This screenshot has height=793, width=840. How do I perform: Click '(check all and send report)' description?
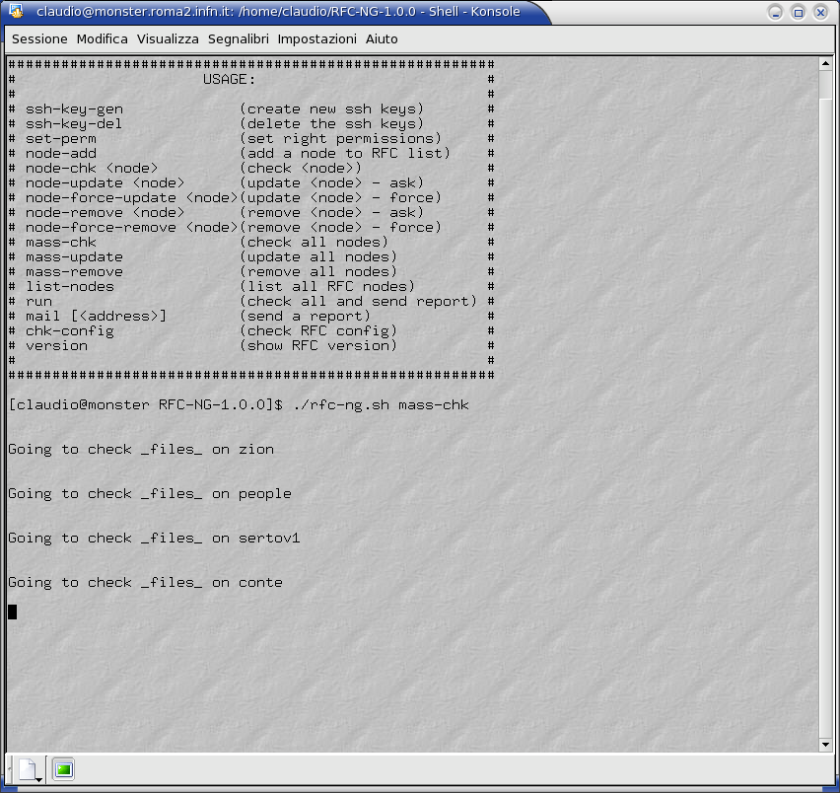point(359,301)
